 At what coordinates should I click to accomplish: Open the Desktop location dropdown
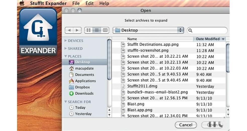click(x=148, y=30)
